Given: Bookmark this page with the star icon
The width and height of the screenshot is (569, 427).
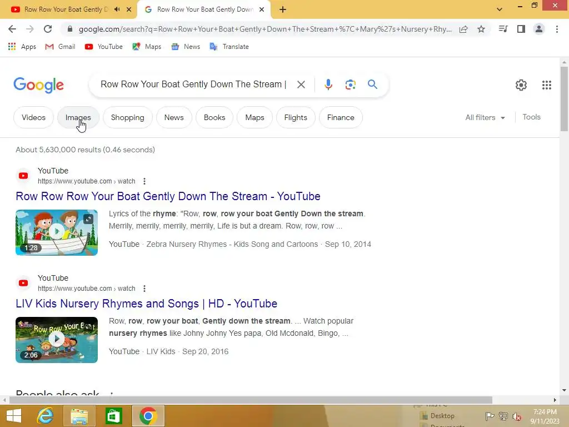Looking at the screenshot, I should click(481, 29).
